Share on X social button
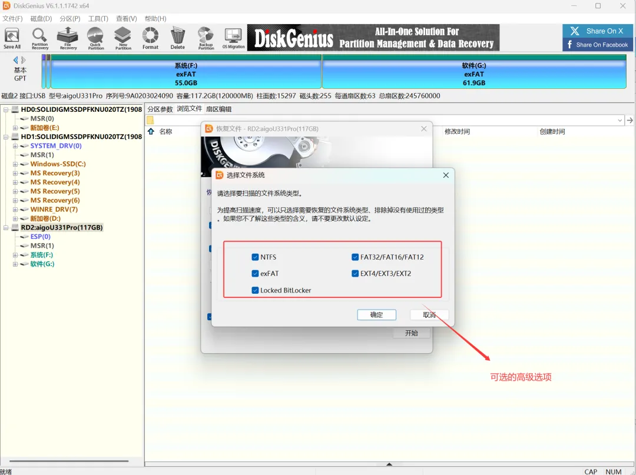636x475 pixels. coord(598,31)
